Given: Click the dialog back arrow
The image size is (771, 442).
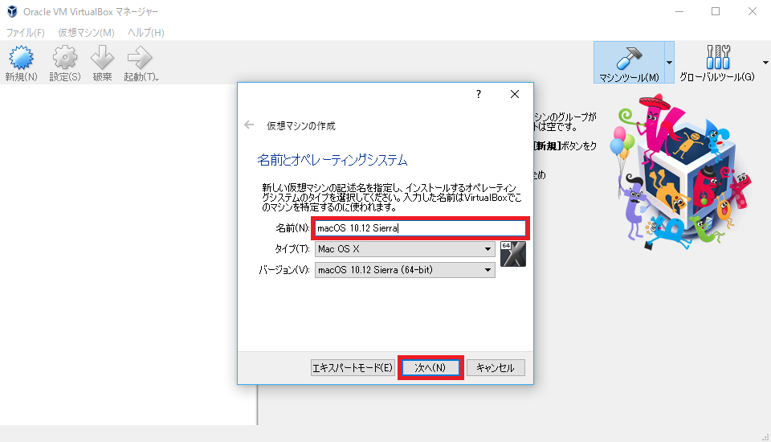Looking at the screenshot, I should coord(249,125).
